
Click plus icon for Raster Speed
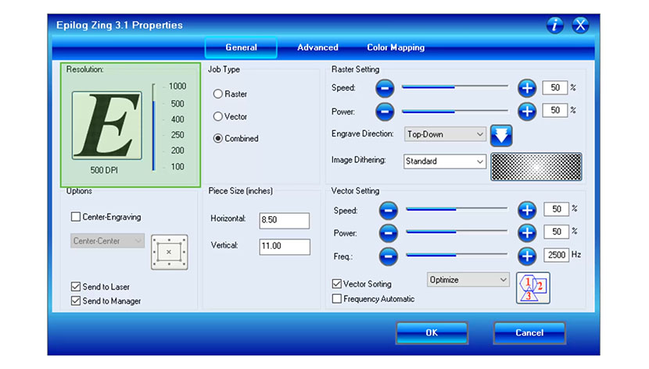527,88
